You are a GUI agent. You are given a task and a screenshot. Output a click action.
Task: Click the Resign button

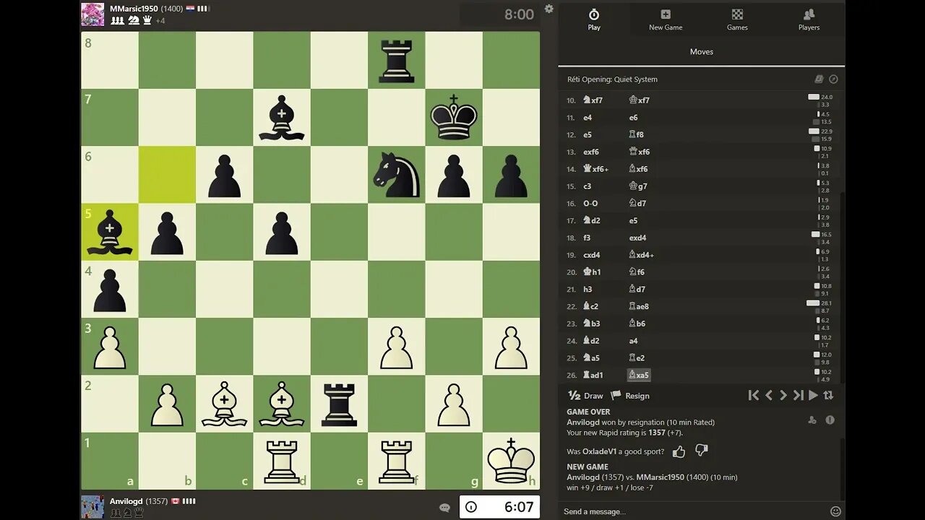click(x=630, y=396)
